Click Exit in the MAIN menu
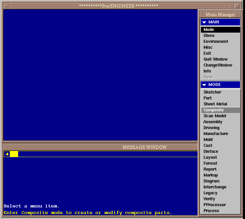 pyautogui.click(x=221, y=53)
